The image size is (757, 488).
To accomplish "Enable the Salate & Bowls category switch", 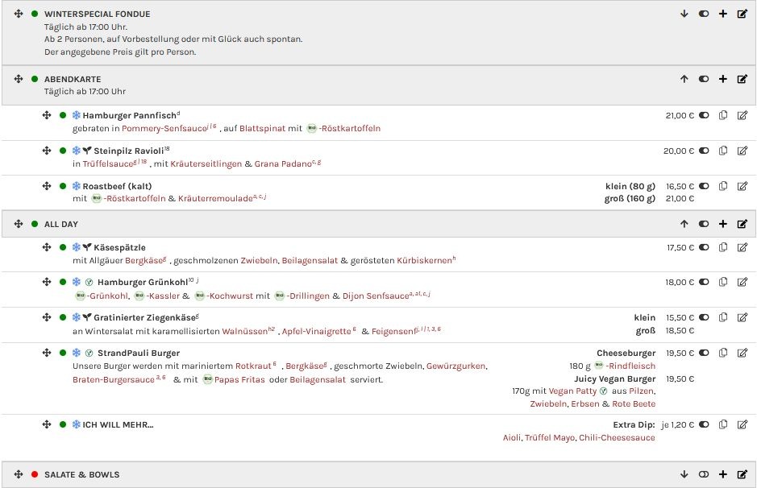I will point(704,474).
